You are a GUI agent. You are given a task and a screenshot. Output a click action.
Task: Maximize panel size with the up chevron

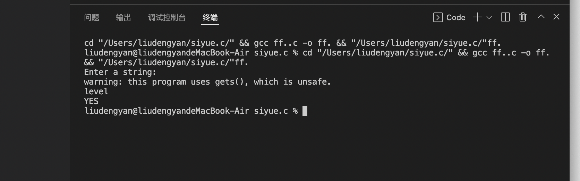541,17
